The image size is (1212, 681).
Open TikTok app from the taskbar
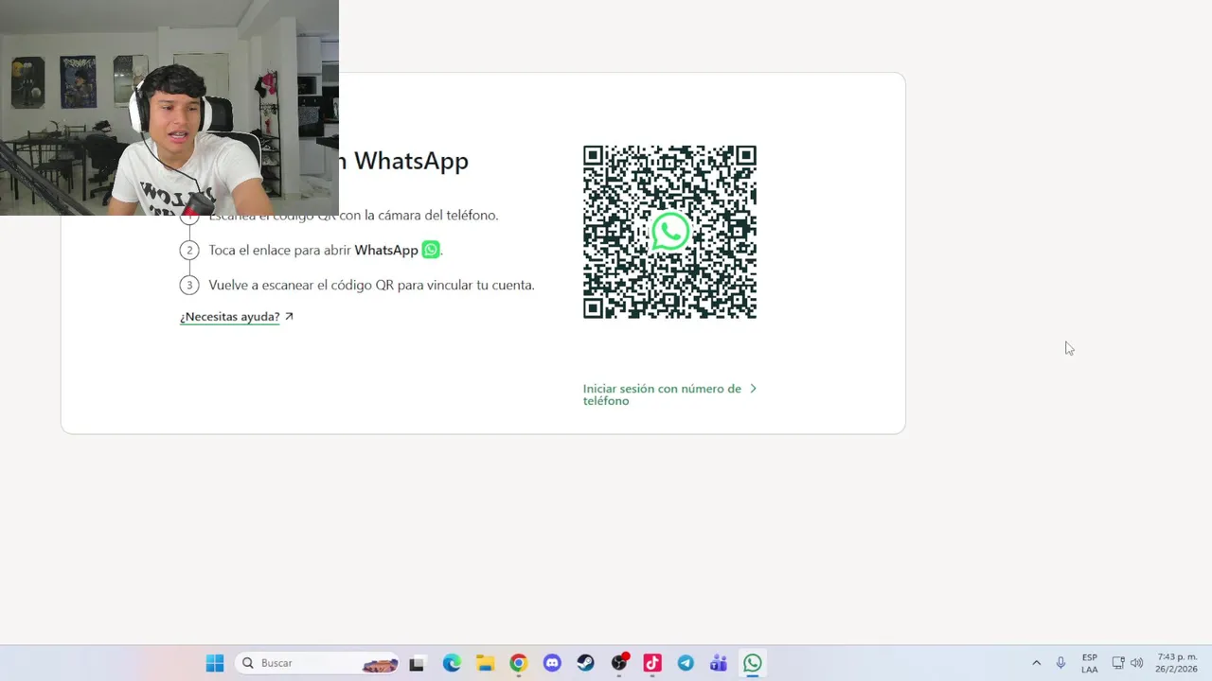[x=652, y=663]
